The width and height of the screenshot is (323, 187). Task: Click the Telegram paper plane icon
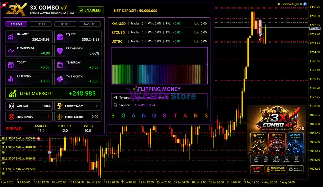[x=115, y=98]
